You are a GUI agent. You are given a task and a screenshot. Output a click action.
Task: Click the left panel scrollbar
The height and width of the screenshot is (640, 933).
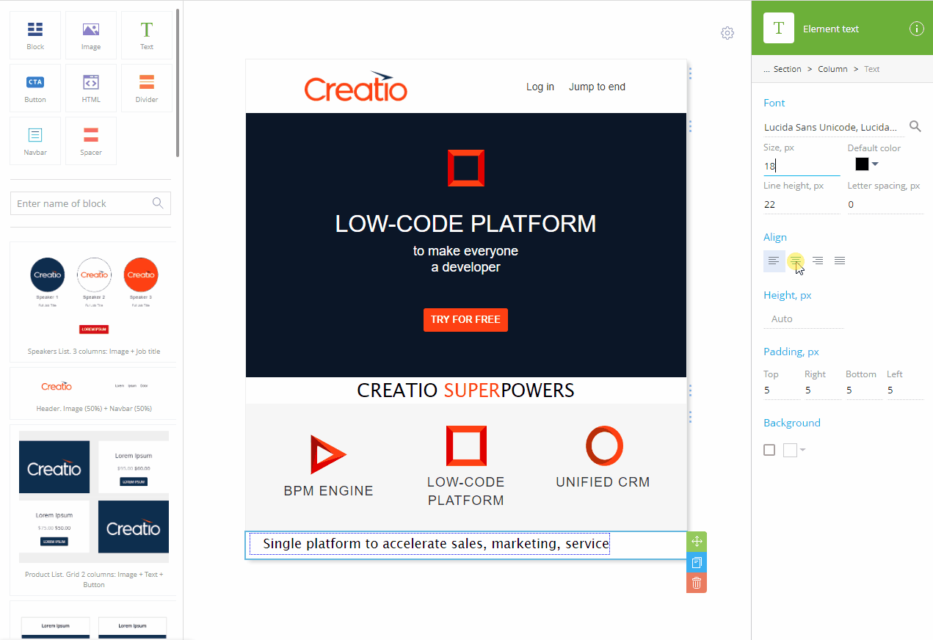click(178, 82)
